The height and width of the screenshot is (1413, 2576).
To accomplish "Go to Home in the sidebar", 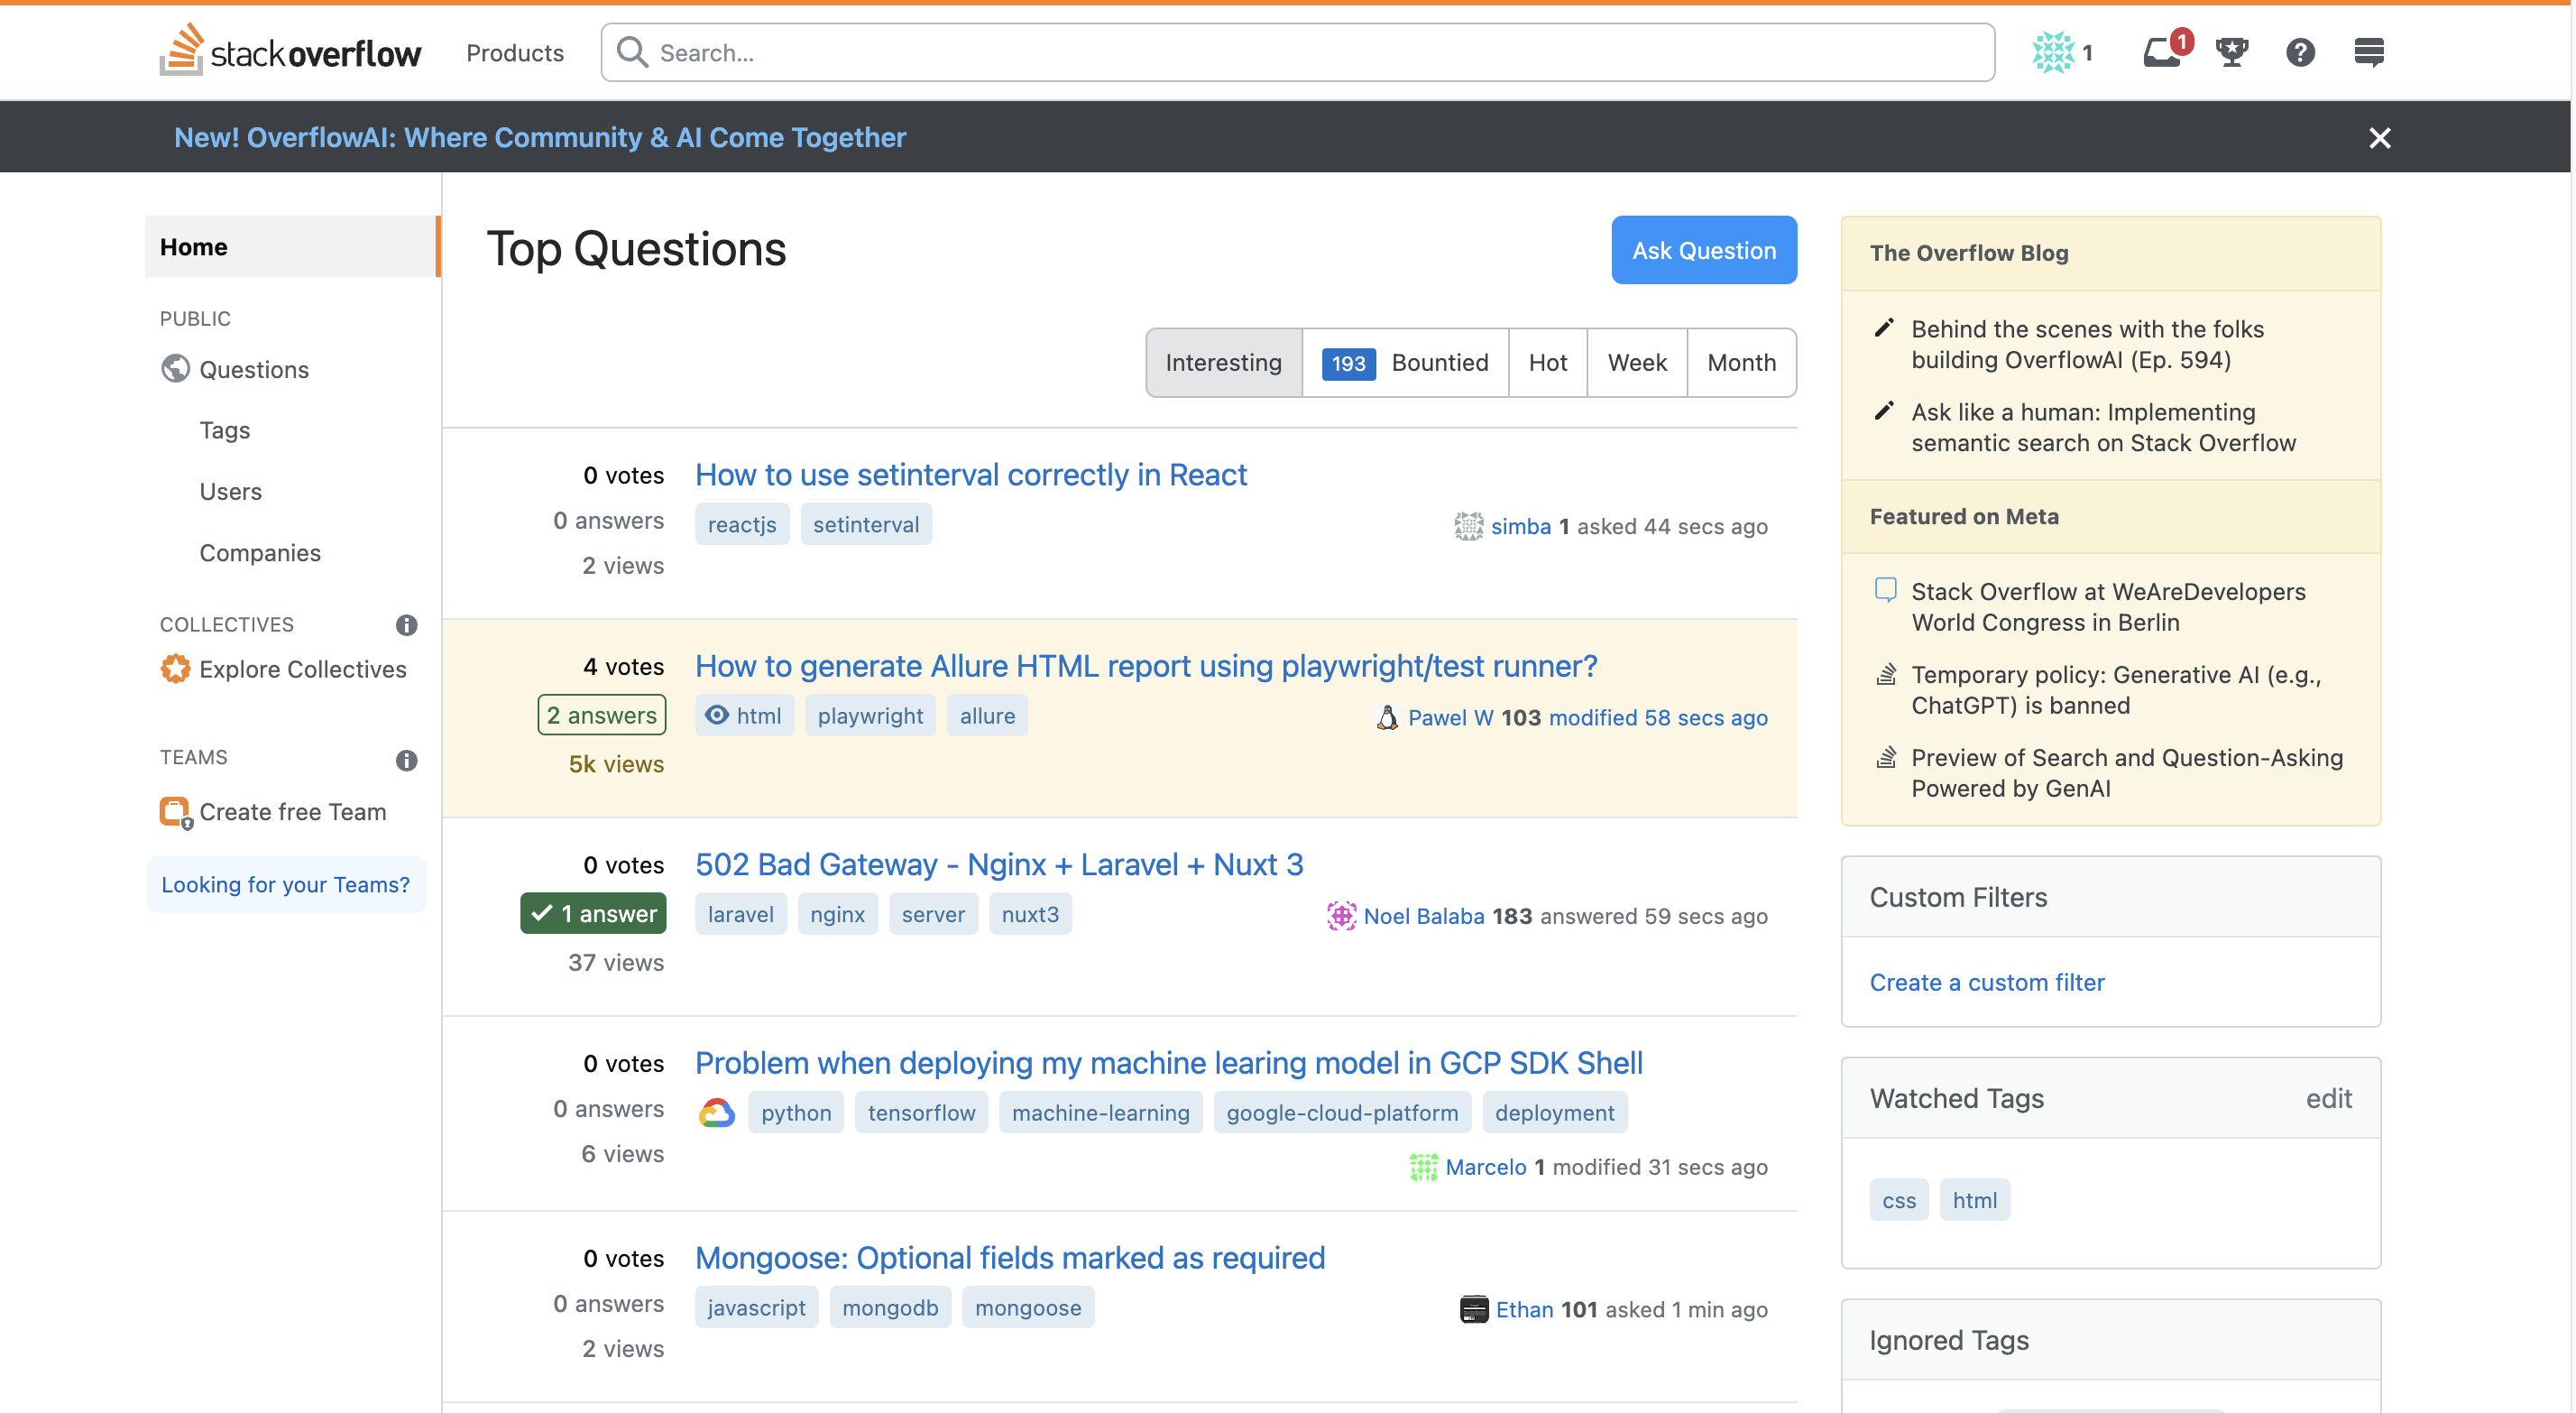I will pyautogui.click(x=291, y=246).
